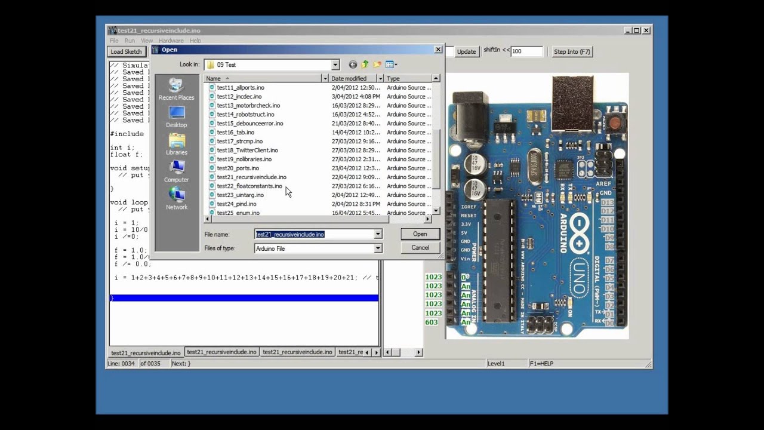Viewport: 764px width, 430px height.
Task: Click the Level1 status bar entry
Action: tap(496, 363)
